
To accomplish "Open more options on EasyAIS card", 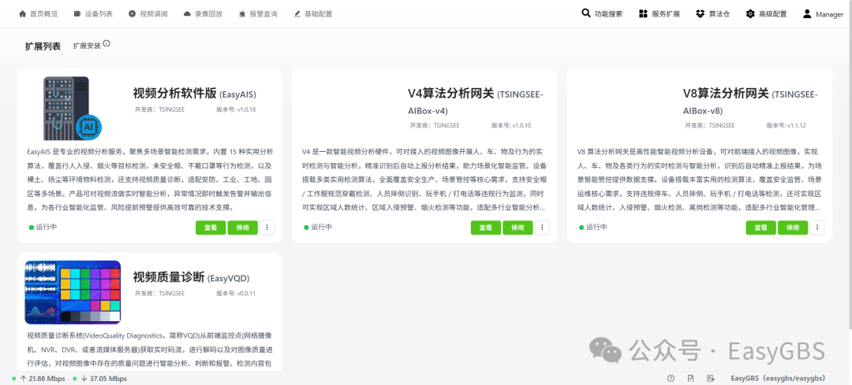I will point(267,228).
